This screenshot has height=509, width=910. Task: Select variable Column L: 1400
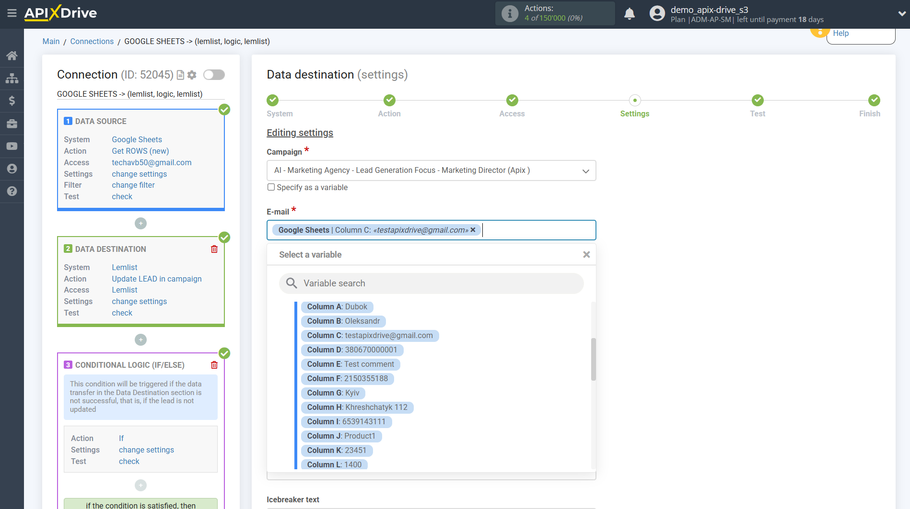(334, 464)
